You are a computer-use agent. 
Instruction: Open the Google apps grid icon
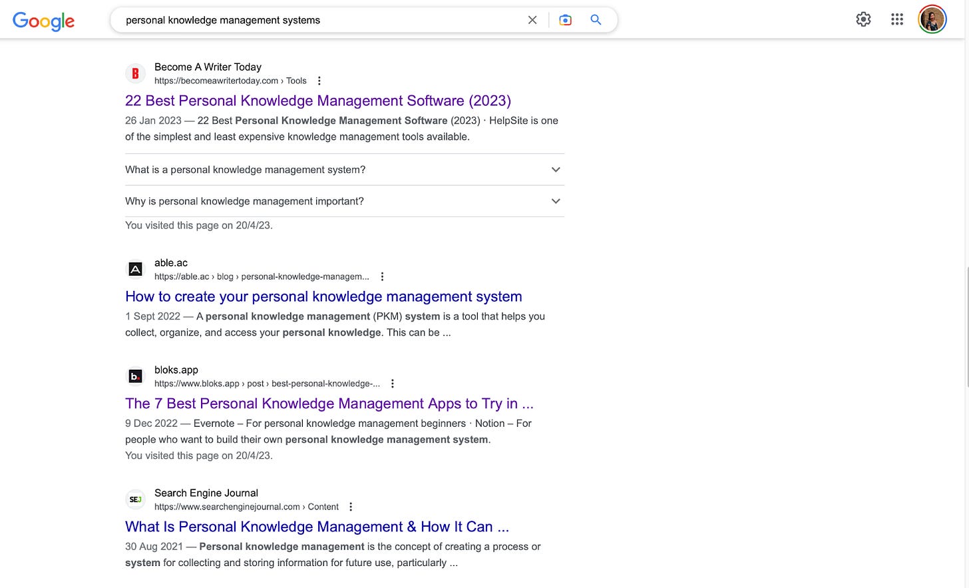(897, 19)
